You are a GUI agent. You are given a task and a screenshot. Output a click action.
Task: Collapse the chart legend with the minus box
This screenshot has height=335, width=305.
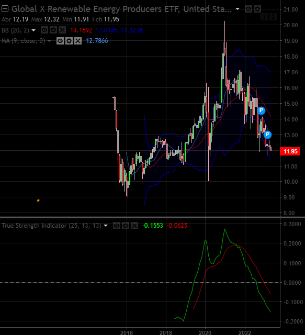5,9
